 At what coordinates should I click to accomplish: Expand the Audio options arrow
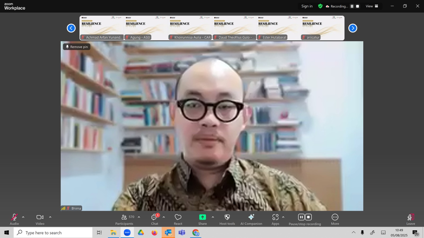click(x=23, y=217)
